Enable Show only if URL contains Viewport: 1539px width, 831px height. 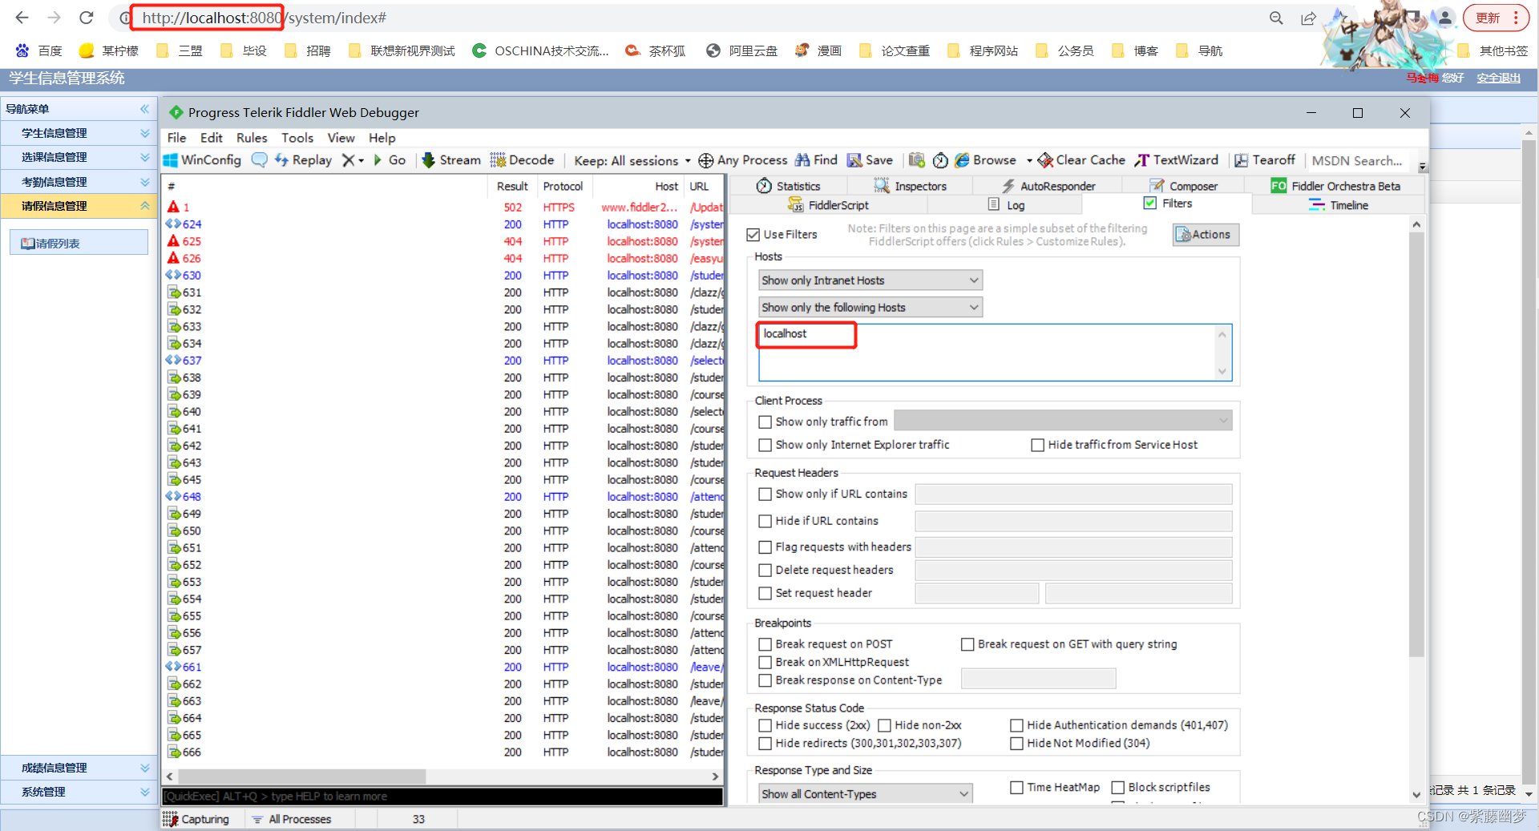tap(765, 494)
